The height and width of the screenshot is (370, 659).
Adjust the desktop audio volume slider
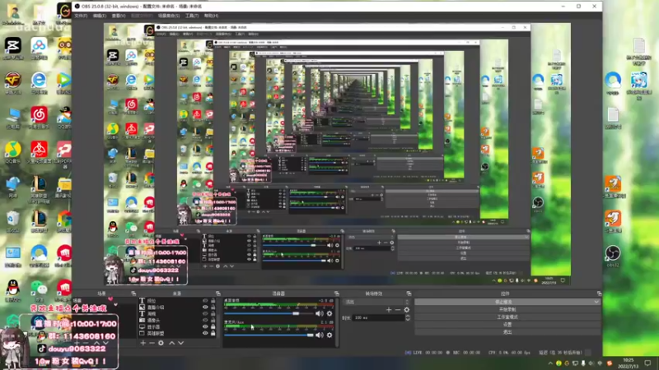coord(269,313)
